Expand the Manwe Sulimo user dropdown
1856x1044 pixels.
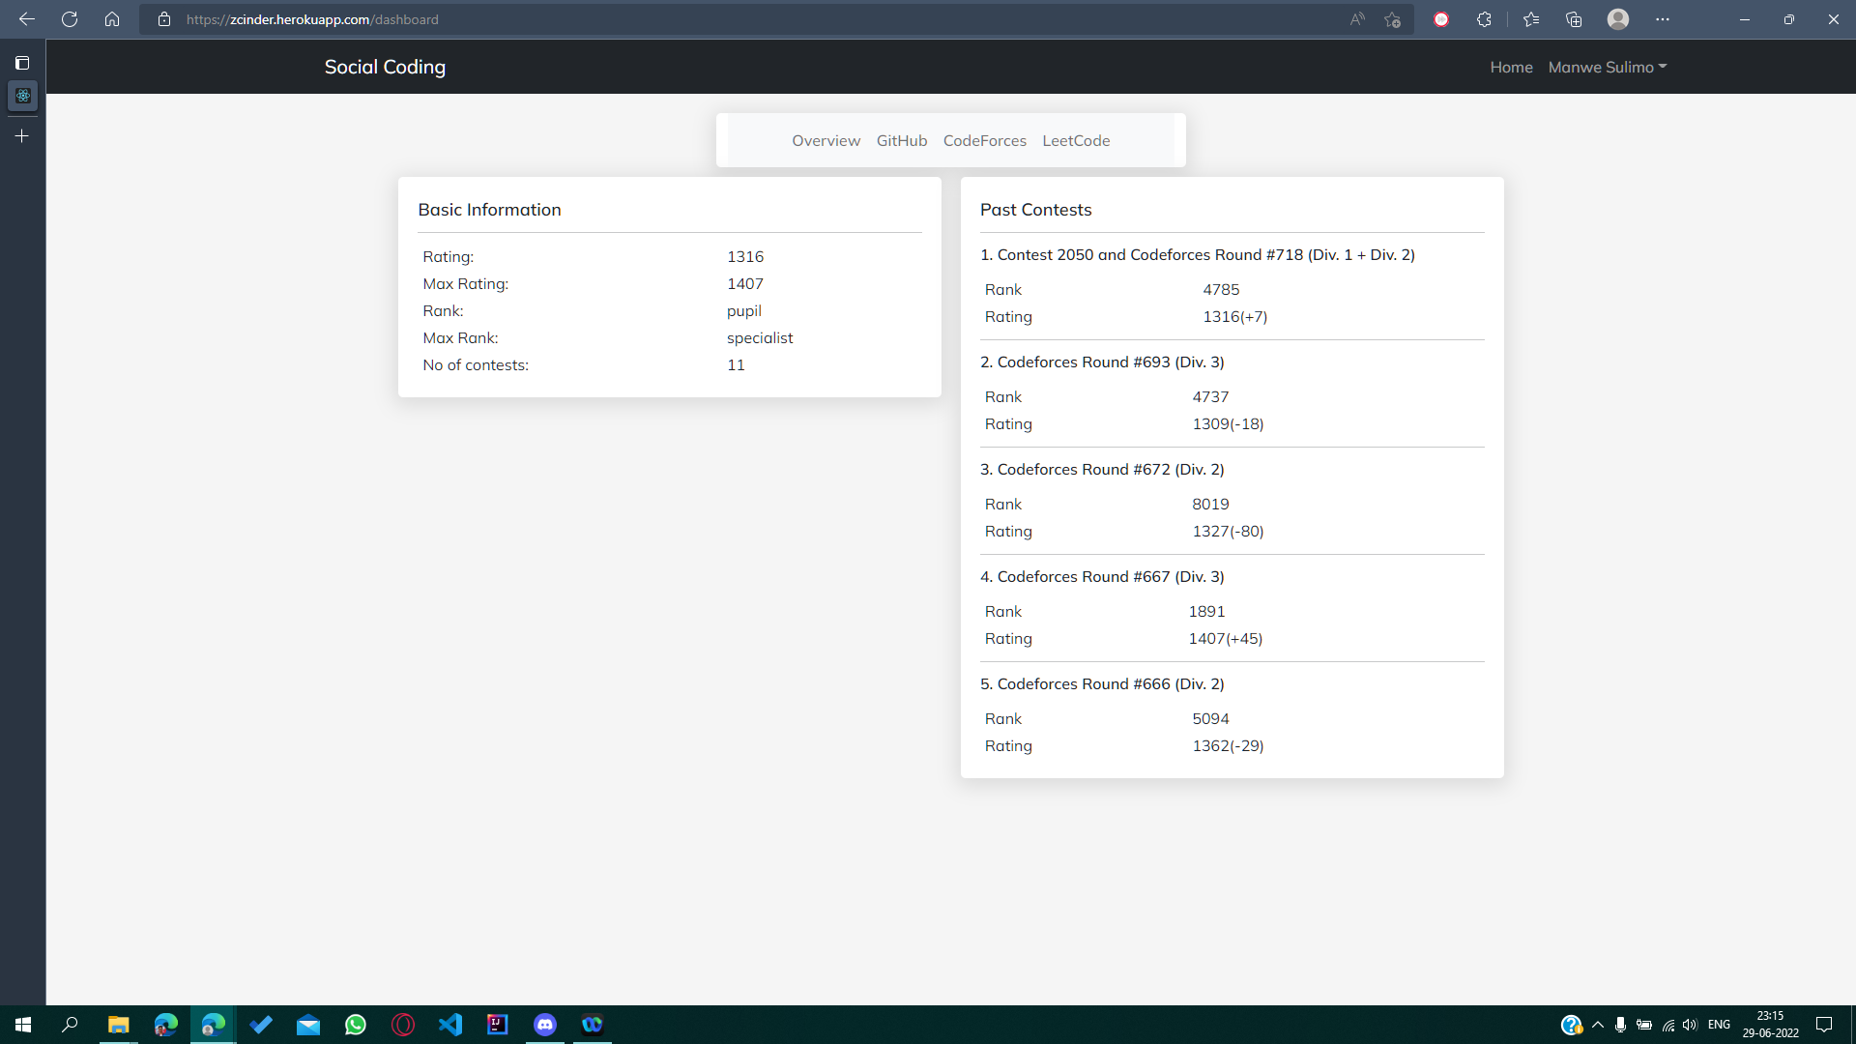(x=1607, y=67)
